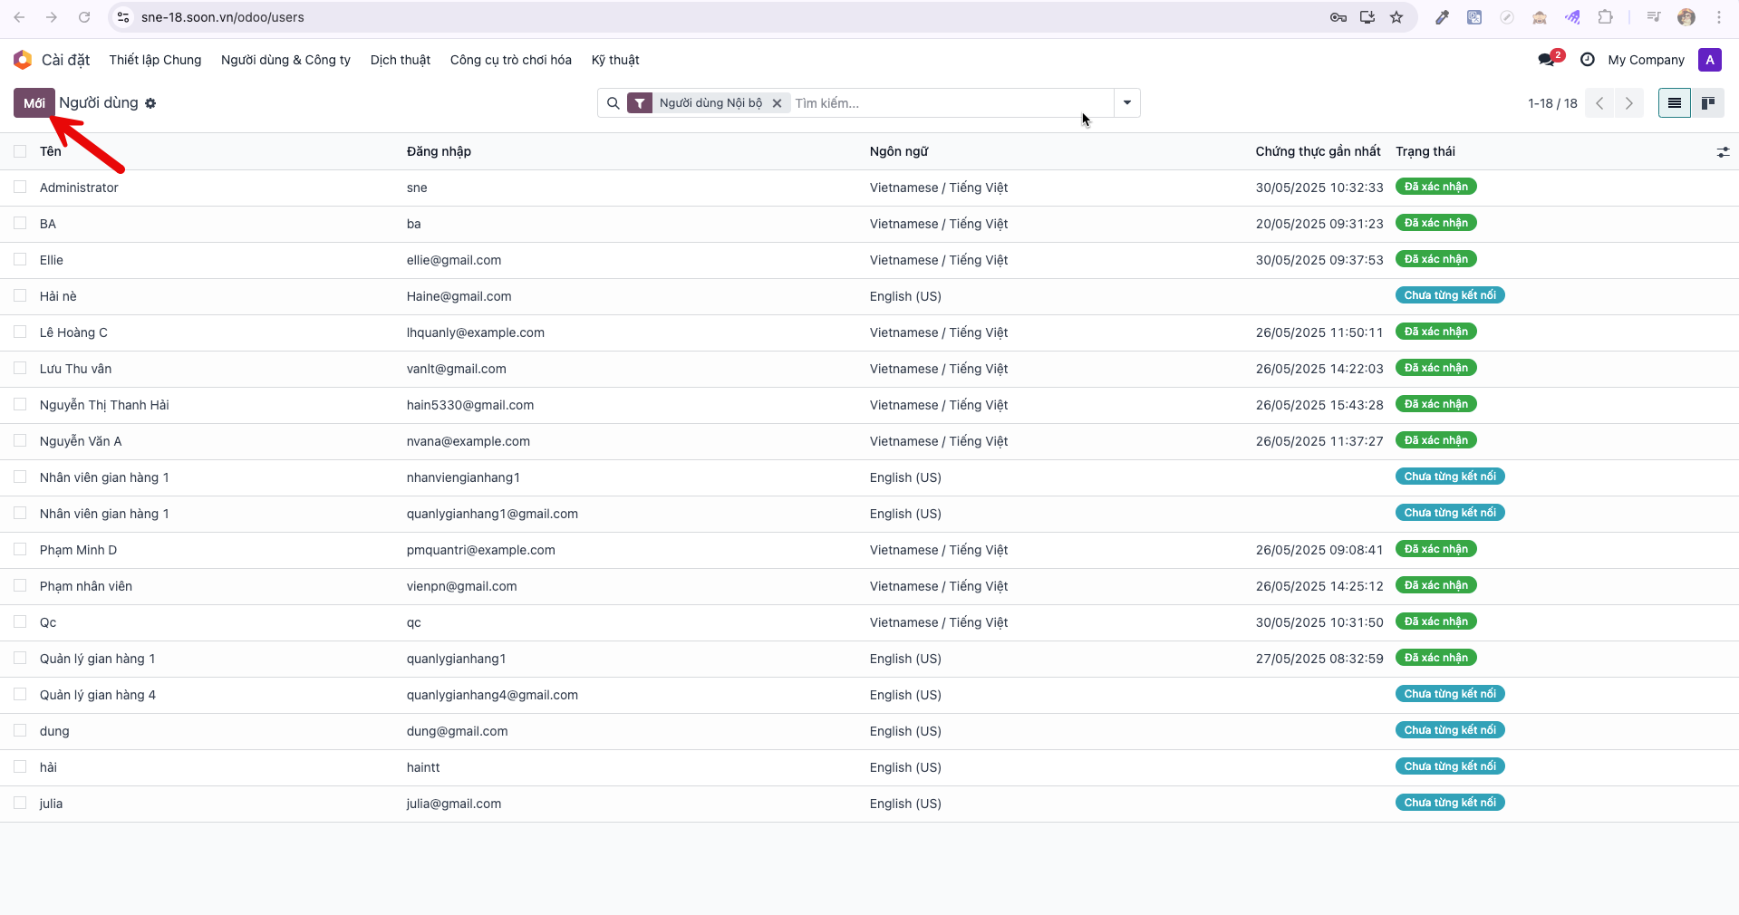Image resolution: width=1739 pixels, height=915 pixels.
Task: Go to previous page of records
Action: [x=1599, y=103]
